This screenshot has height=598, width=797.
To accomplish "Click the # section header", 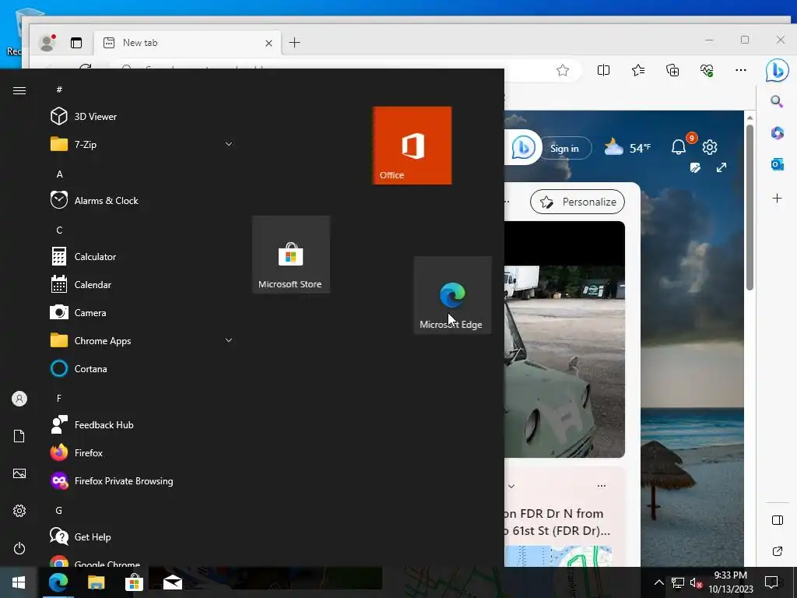I will coord(59,90).
